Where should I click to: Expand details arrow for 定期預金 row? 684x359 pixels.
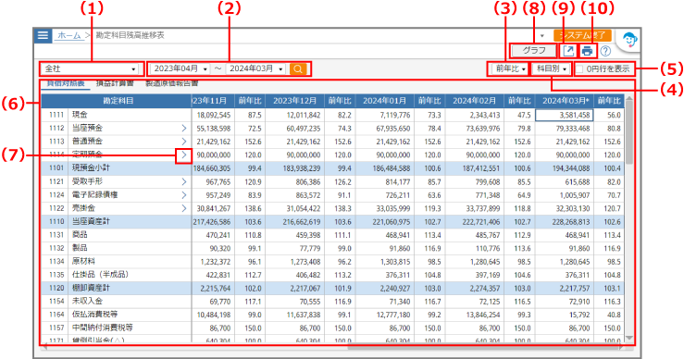184,155
